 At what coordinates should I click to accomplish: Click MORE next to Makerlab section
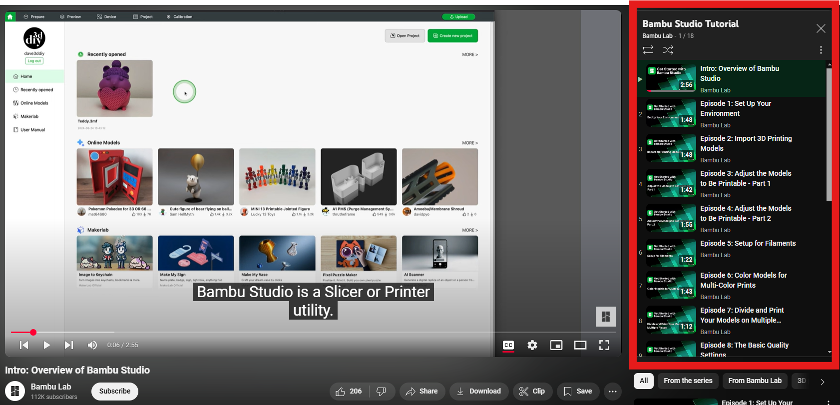pos(470,230)
